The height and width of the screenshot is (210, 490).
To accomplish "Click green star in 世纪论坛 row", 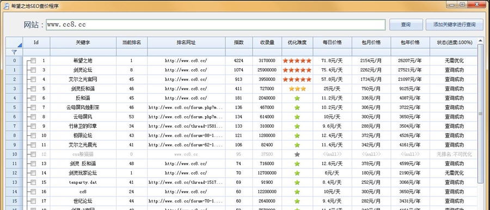I will [x=297, y=201].
